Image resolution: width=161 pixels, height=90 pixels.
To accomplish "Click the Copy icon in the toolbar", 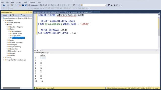I will point(58,5).
